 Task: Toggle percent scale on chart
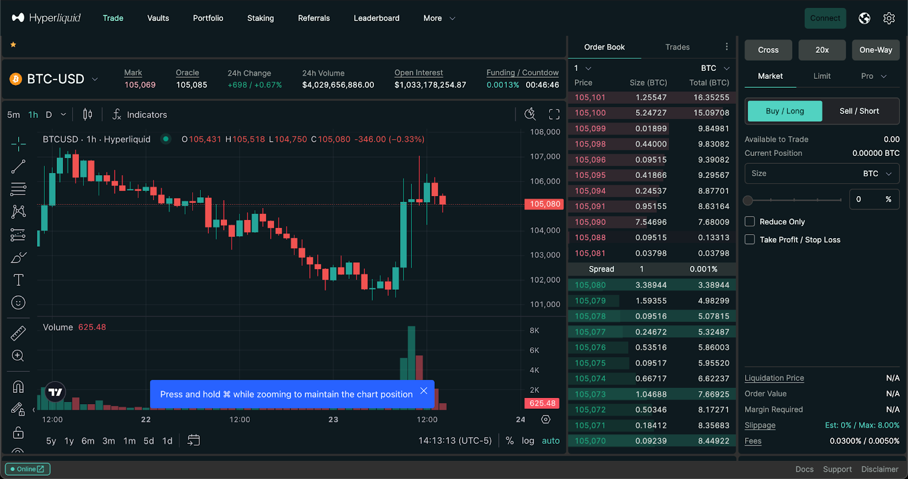pyautogui.click(x=510, y=440)
